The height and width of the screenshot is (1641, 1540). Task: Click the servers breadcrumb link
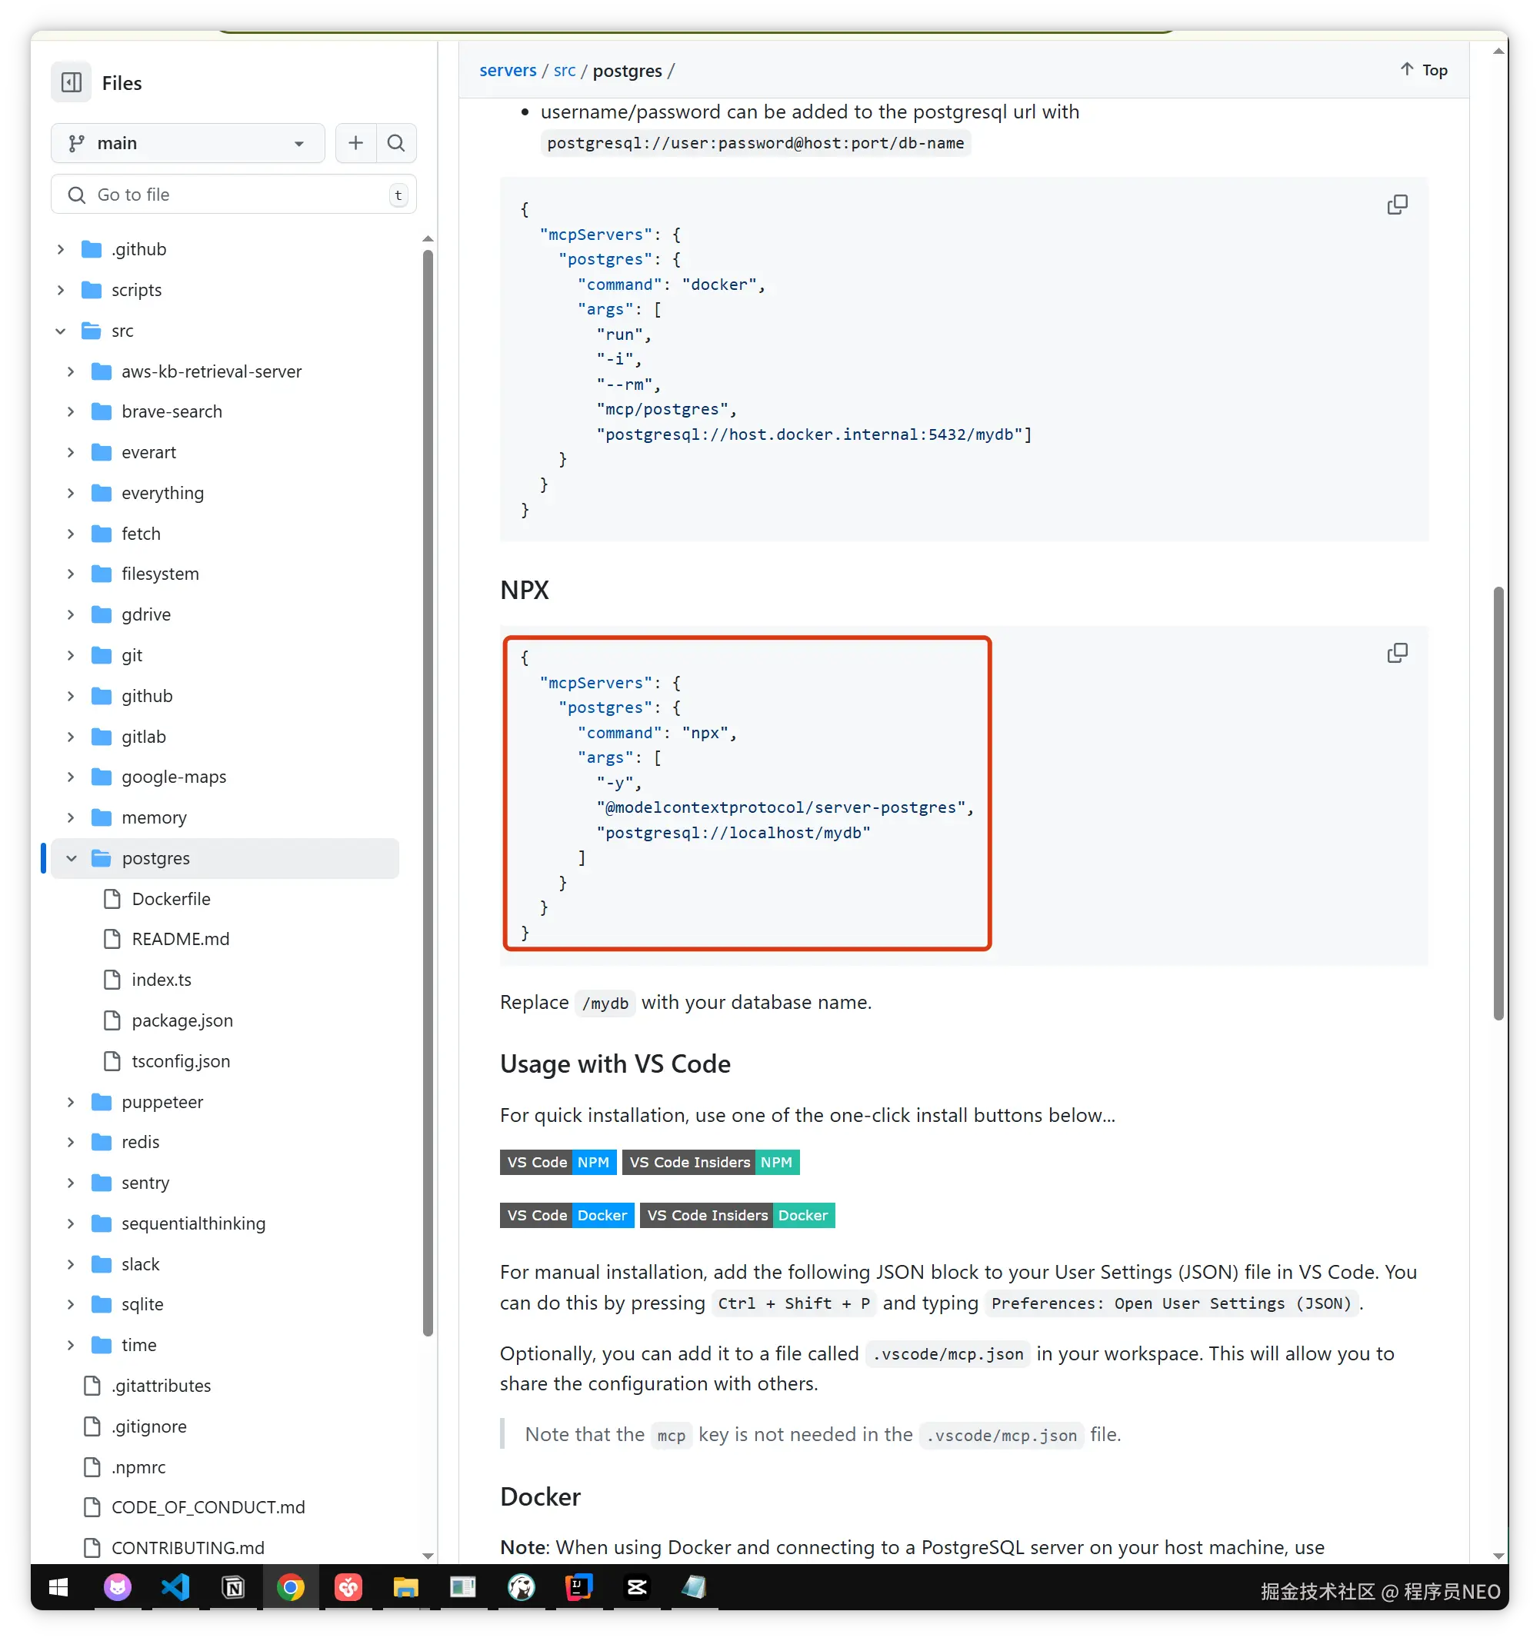pyautogui.click(x=507, y=70)
